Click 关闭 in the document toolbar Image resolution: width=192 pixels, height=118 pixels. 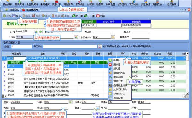click(100, 16)
